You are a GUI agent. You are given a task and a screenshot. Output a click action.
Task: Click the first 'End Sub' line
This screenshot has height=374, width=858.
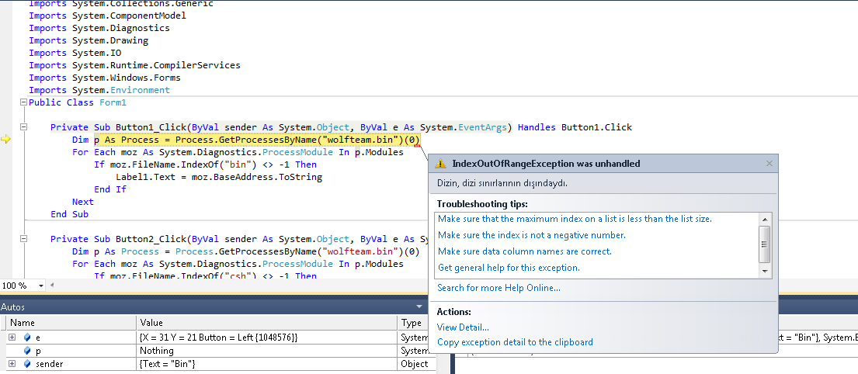pos(69,214)
